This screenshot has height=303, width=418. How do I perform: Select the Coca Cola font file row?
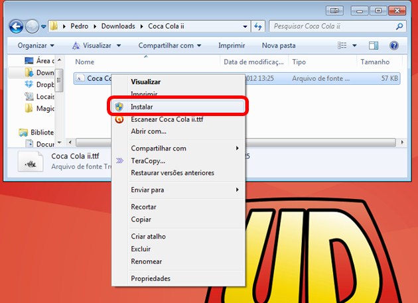(x=237, y=78)
